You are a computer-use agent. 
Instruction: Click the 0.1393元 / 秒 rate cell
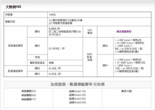[65, 49]
